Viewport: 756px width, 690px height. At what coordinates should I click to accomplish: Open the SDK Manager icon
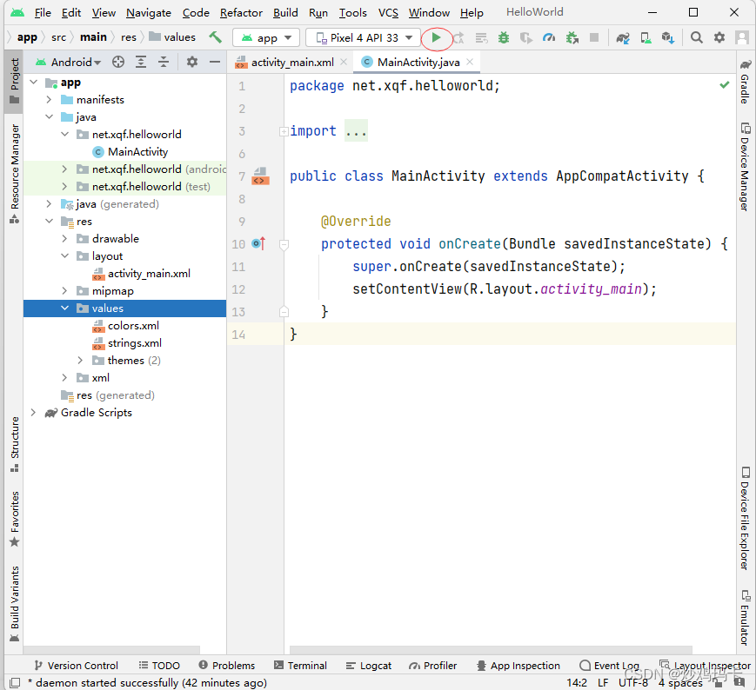tap(668, 37)
